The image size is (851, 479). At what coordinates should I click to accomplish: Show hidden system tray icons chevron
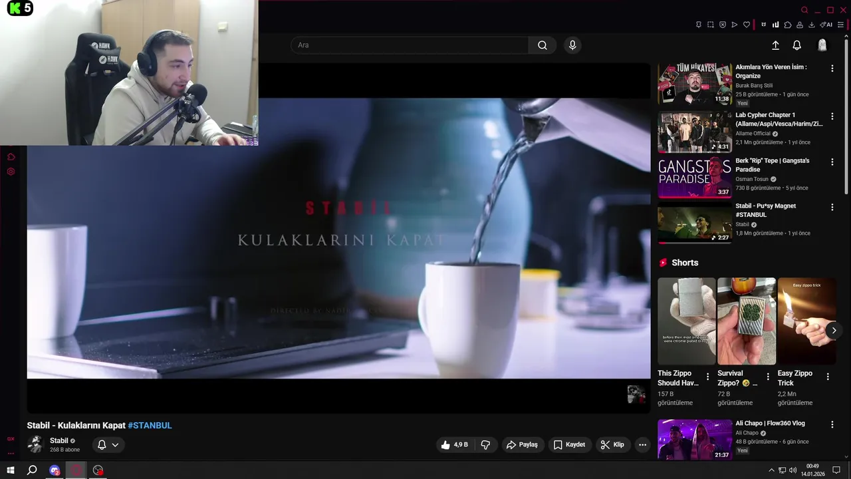pos(771,470)
